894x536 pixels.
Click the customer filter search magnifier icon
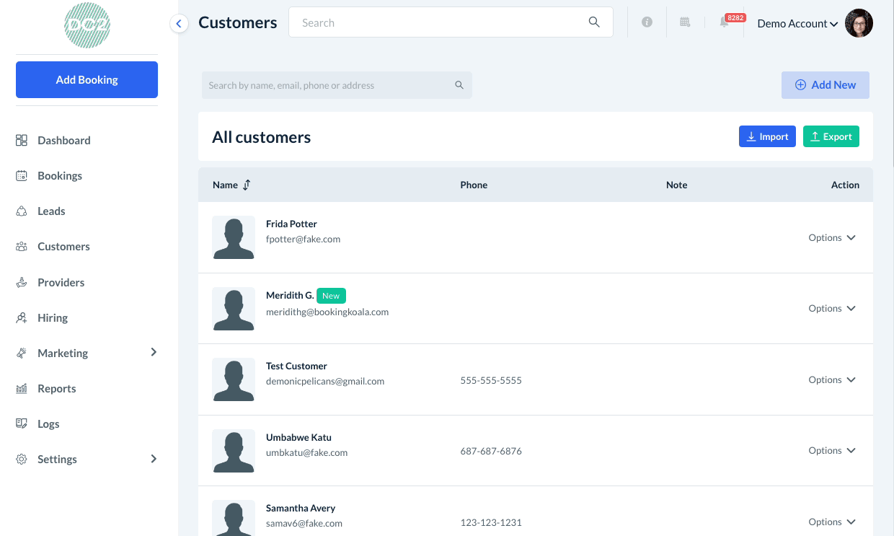coord(459,85)
